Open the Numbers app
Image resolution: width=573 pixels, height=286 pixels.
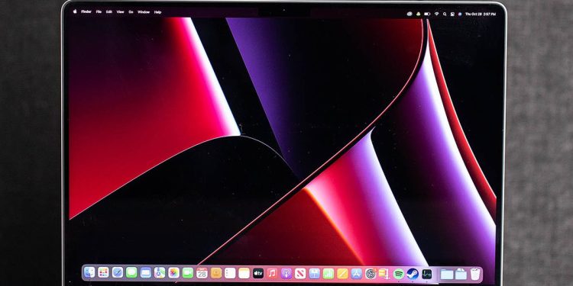pyautogui.click(x=329, y=273)
